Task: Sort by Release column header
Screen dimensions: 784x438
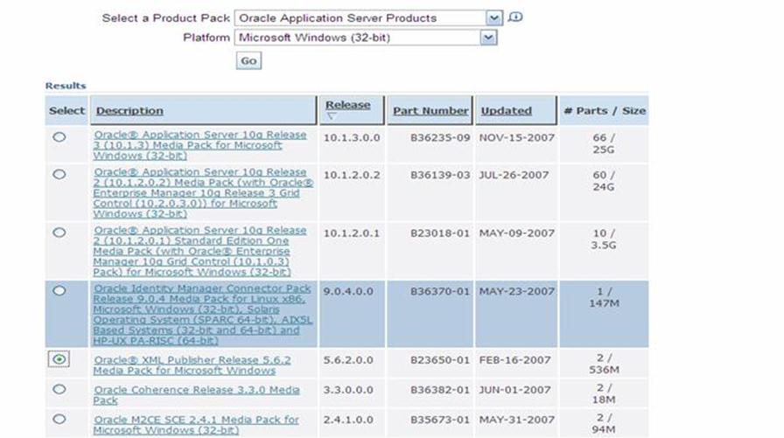Action: tap(348, 105)
